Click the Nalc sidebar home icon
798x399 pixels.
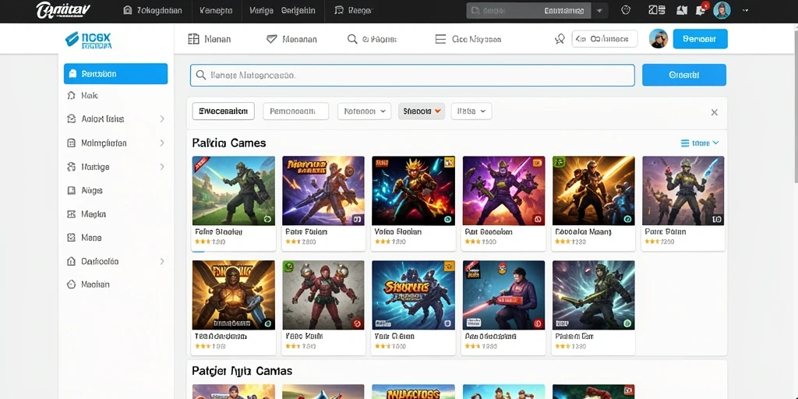coord(72,95)
